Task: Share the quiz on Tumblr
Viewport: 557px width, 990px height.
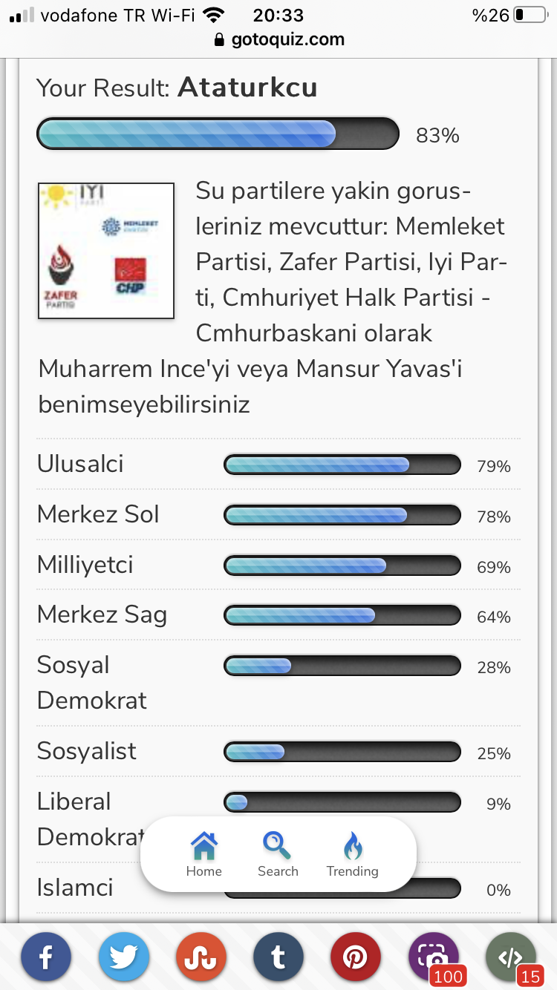Action: click(278, 957)
